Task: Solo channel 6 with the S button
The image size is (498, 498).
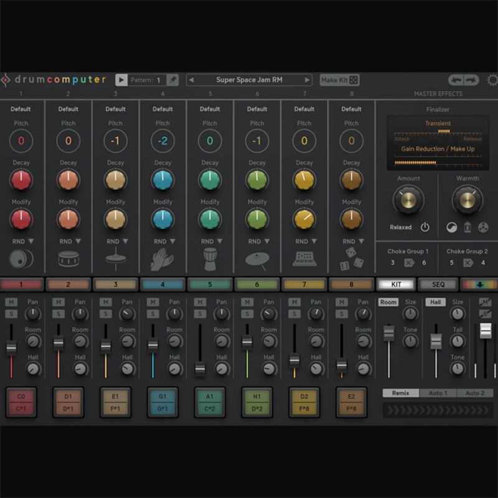Action: [247, 314]
